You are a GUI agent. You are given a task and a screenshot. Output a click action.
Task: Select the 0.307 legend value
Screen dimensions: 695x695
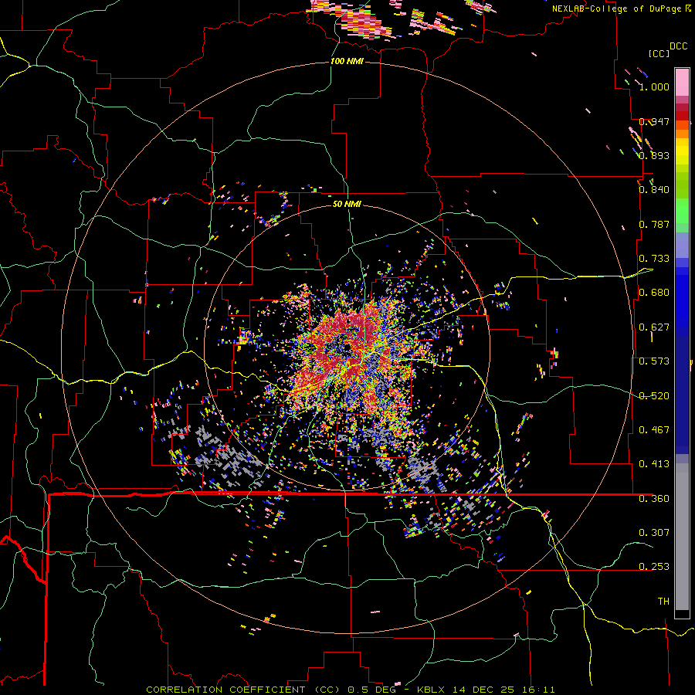coord(654,533)
